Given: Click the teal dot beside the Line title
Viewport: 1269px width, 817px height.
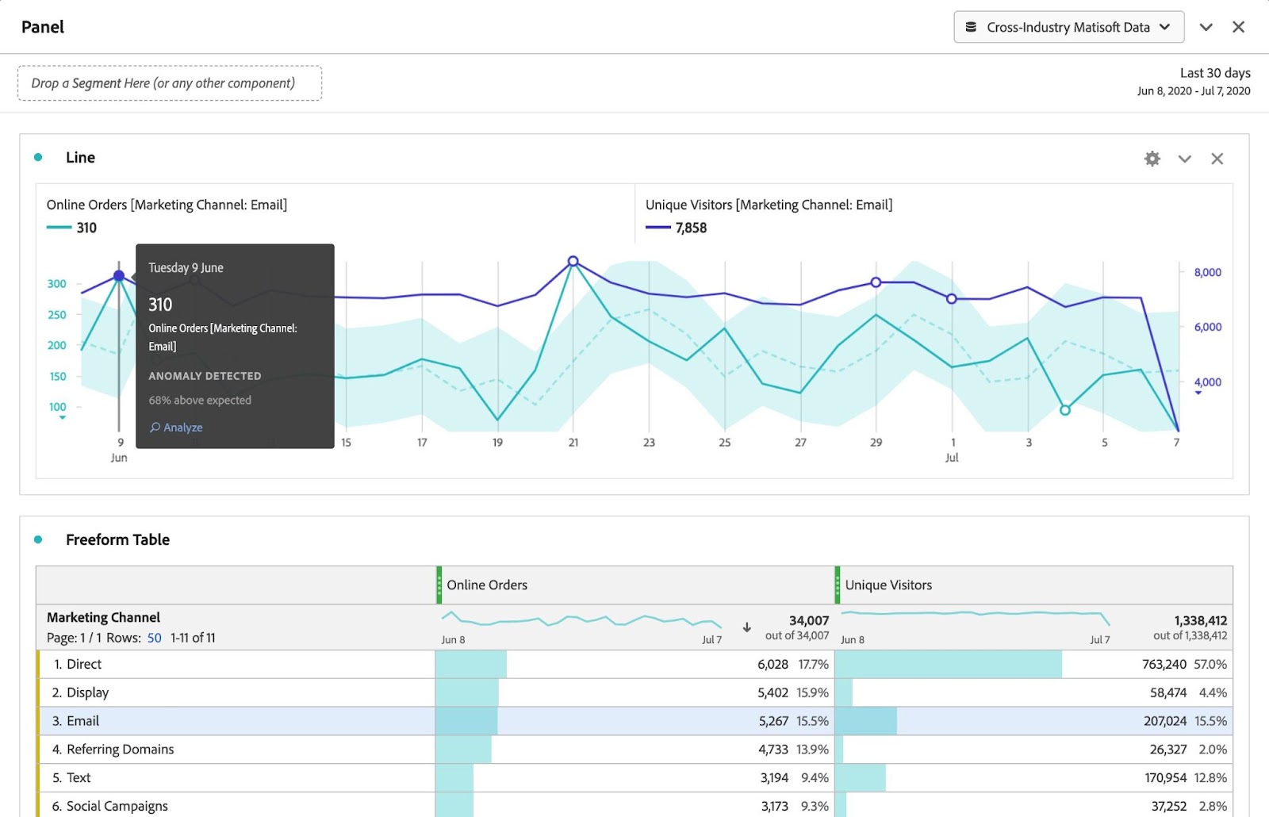Looking at the screenshot, I should (x=37, y=157).
